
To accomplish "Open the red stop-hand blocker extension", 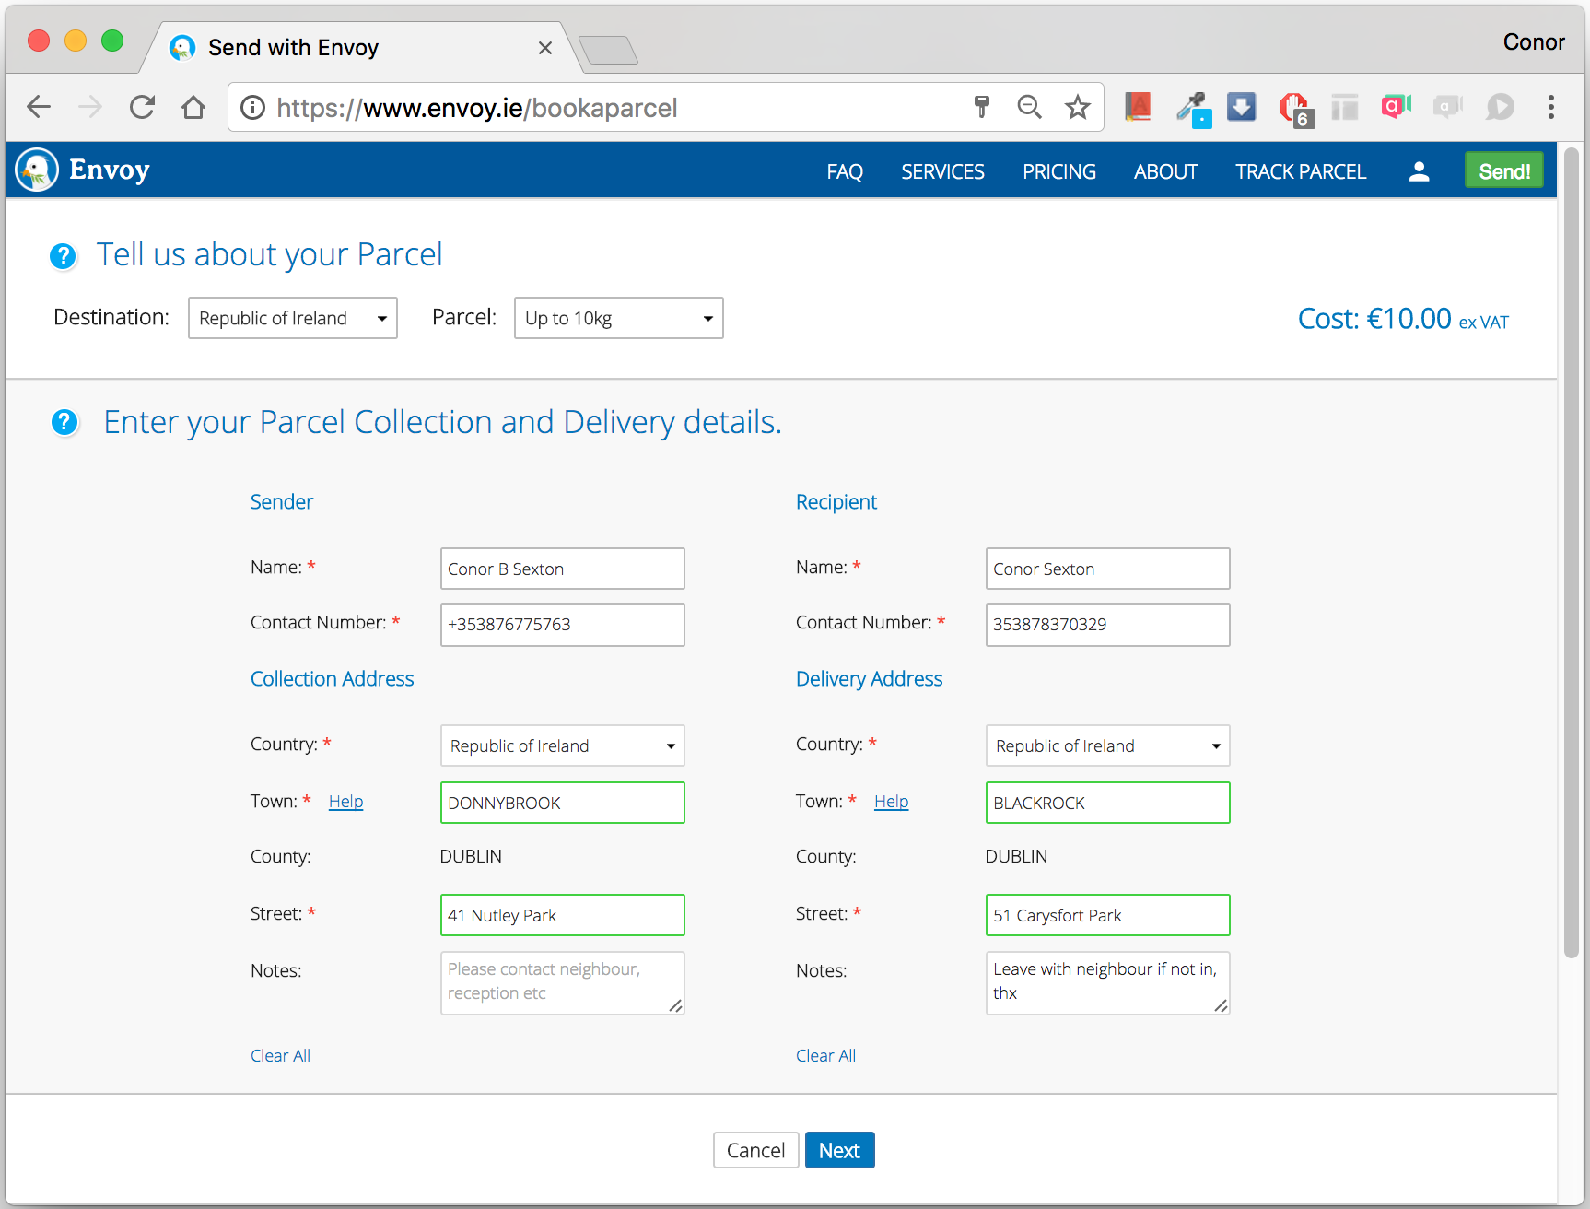I will (x=1295, y=110).
